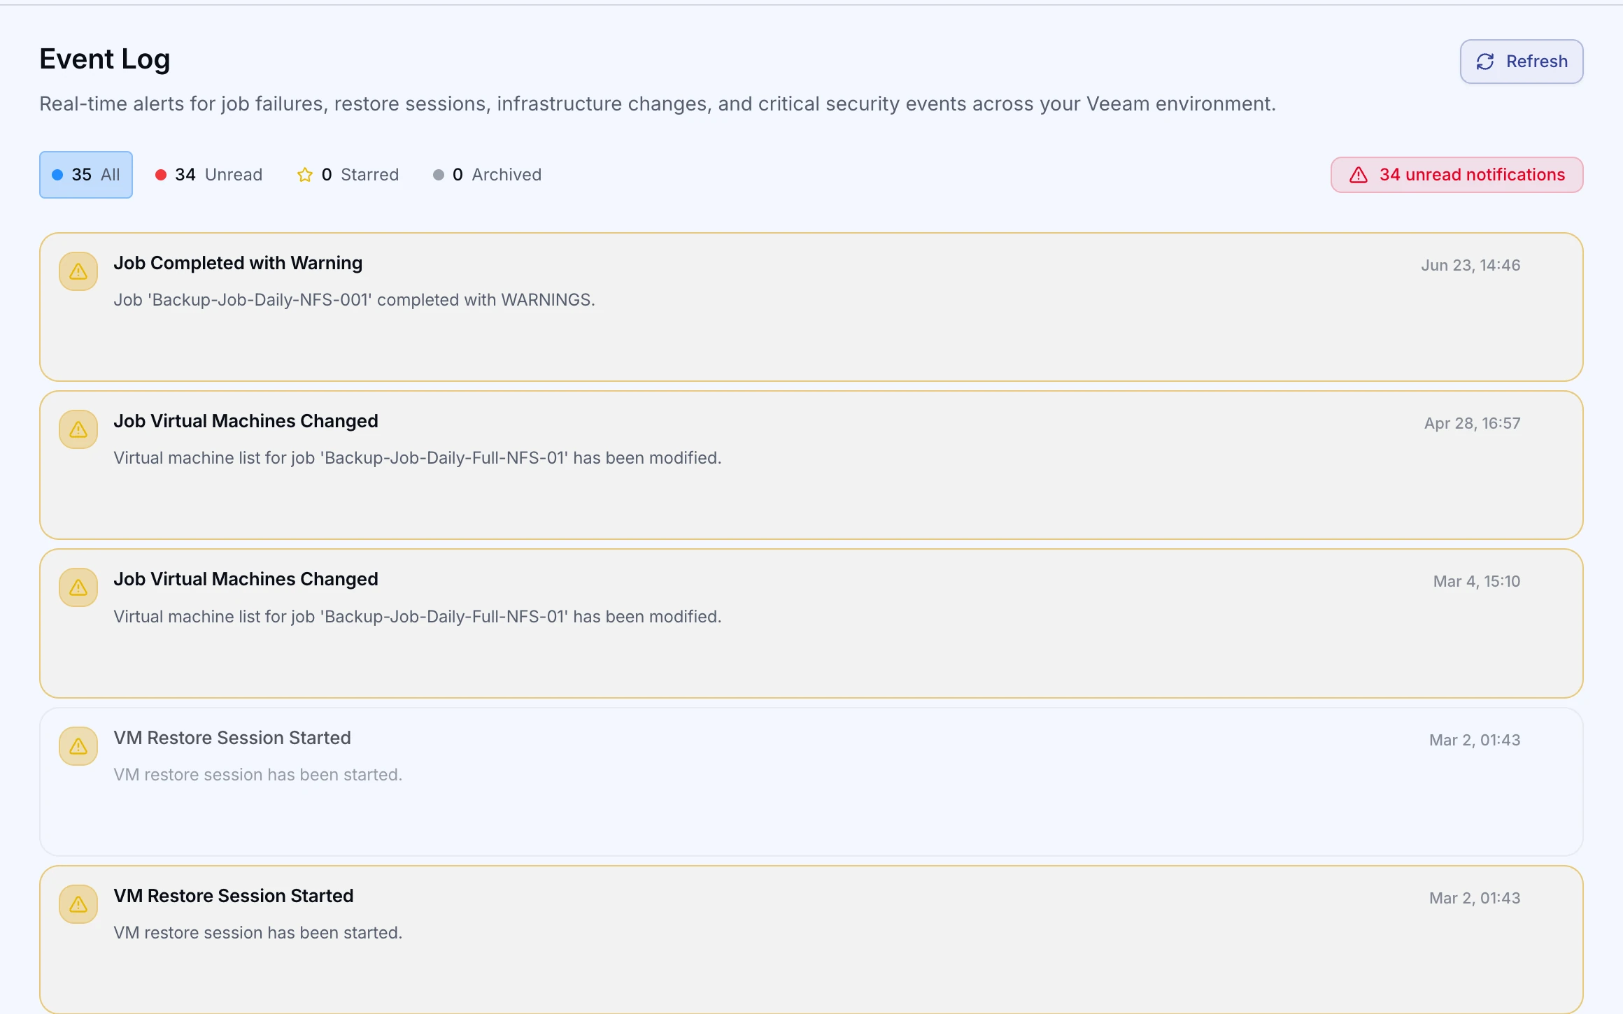Click modified description in Apr 28 event
Screen dimensions: 1623x1014
click(x=418, y=458)
